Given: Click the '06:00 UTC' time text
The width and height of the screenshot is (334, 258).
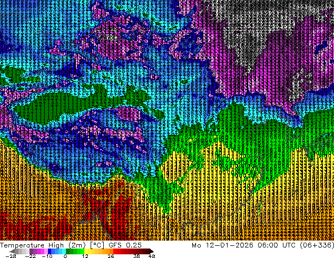Looking at the screenshot, I should click(x=277, y=245).
